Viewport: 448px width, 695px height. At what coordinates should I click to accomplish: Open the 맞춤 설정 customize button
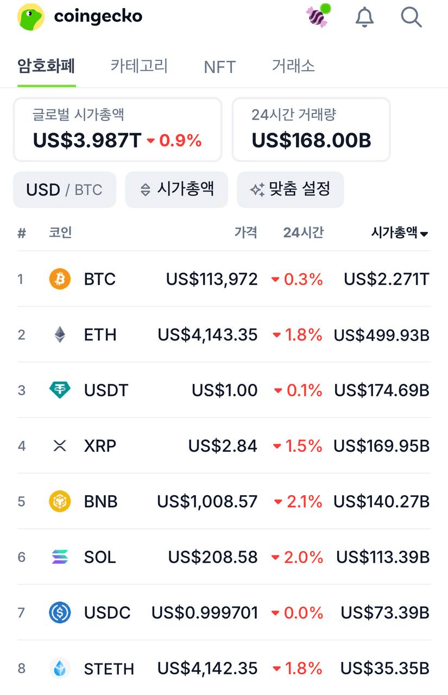(x=290, y=189)
